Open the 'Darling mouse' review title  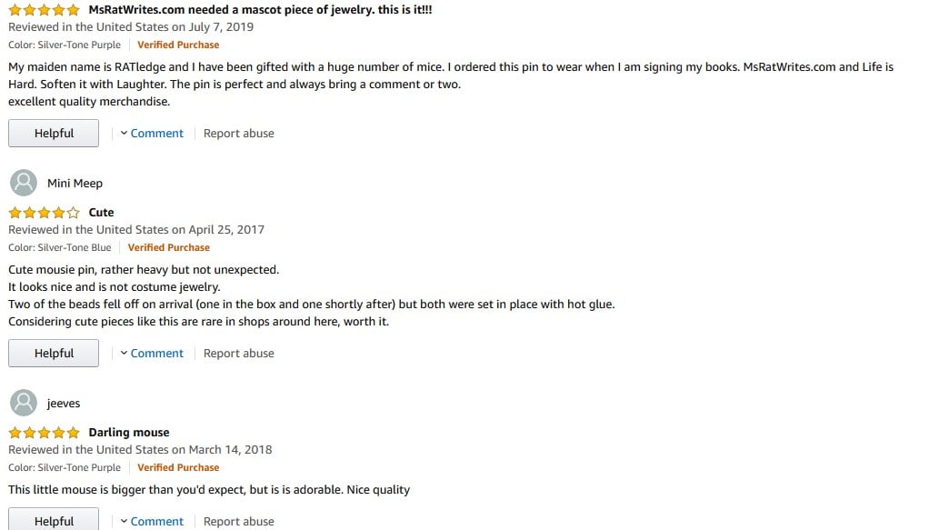(x=129, y=433)
